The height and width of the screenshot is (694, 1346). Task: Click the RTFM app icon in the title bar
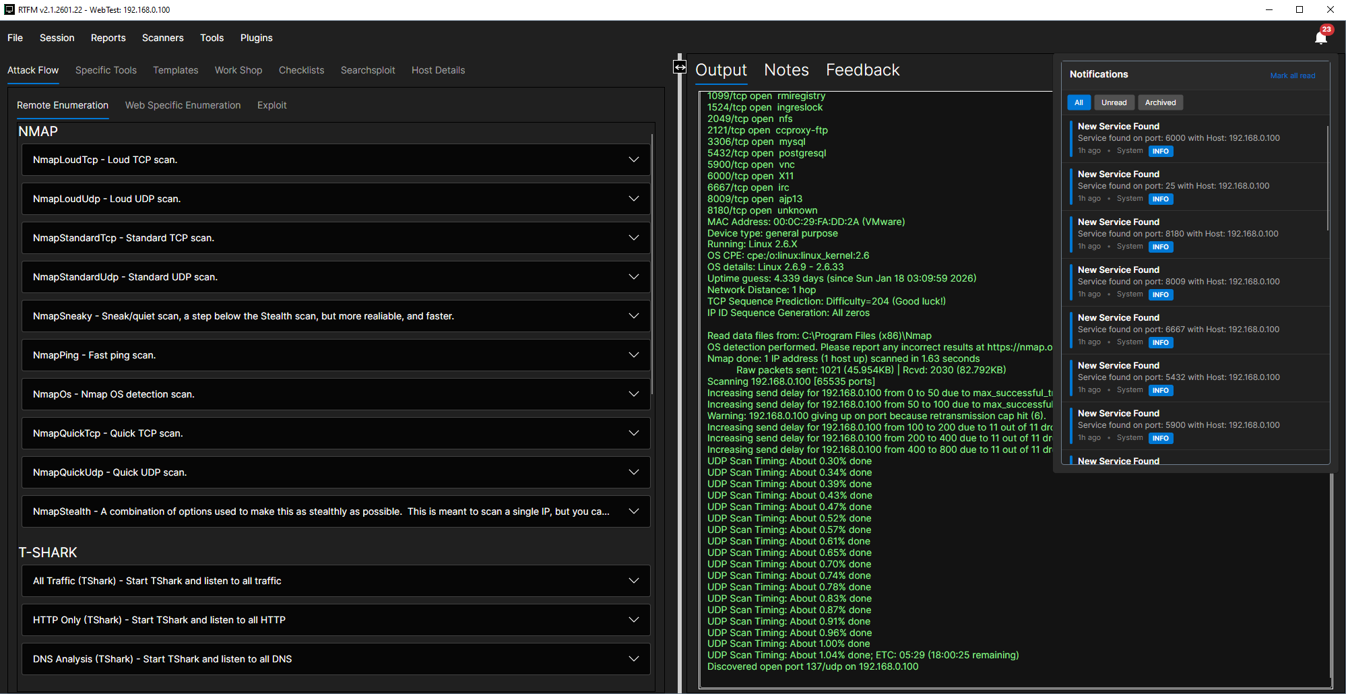(9, 9)
